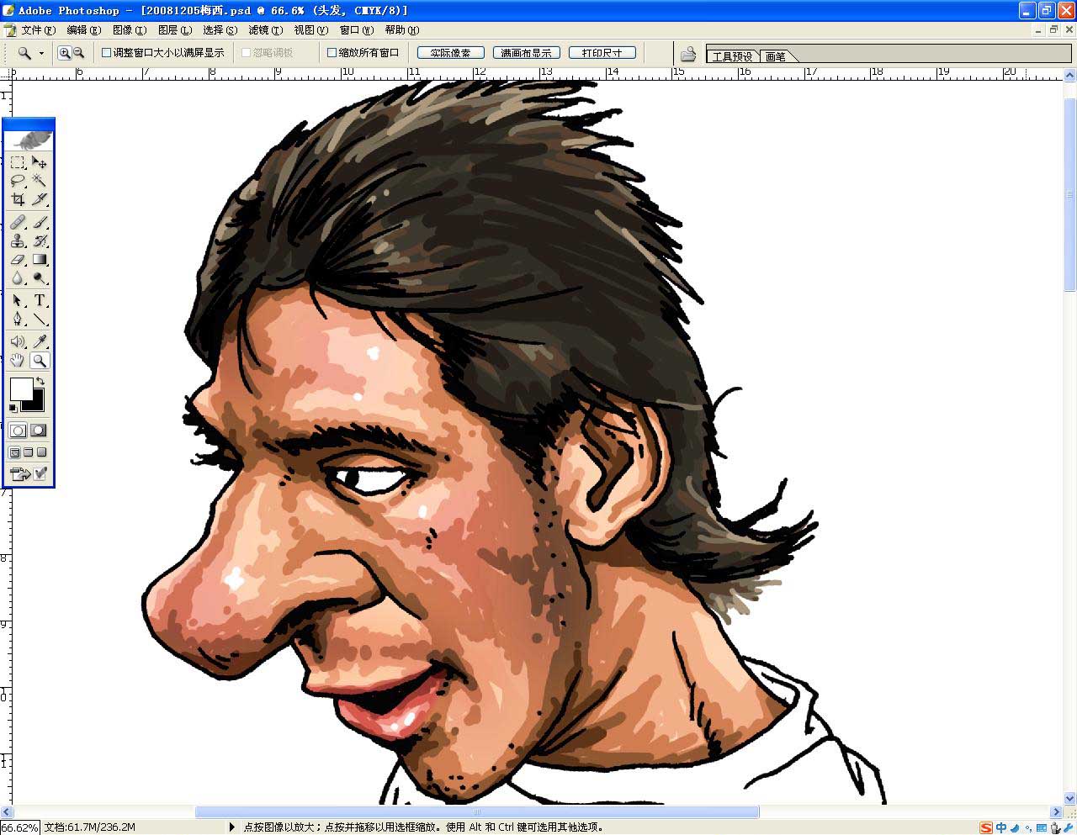The image size is (1077, 835).
Task: Choose the Eraser tool
Action: (18, 260)
